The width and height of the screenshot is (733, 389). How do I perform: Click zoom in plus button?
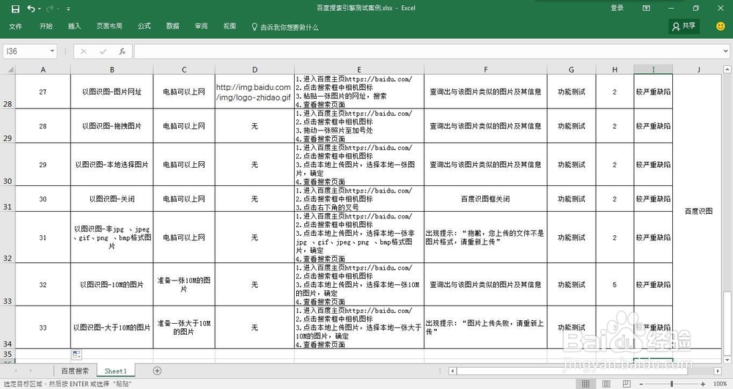(703, 384)
